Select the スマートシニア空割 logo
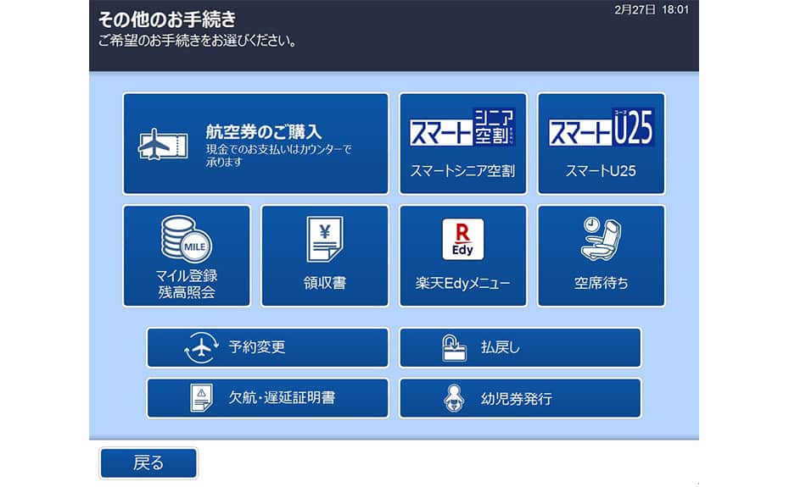Image resolution: width=789 pixels, height=487 pixels. (x=463, y=128)
